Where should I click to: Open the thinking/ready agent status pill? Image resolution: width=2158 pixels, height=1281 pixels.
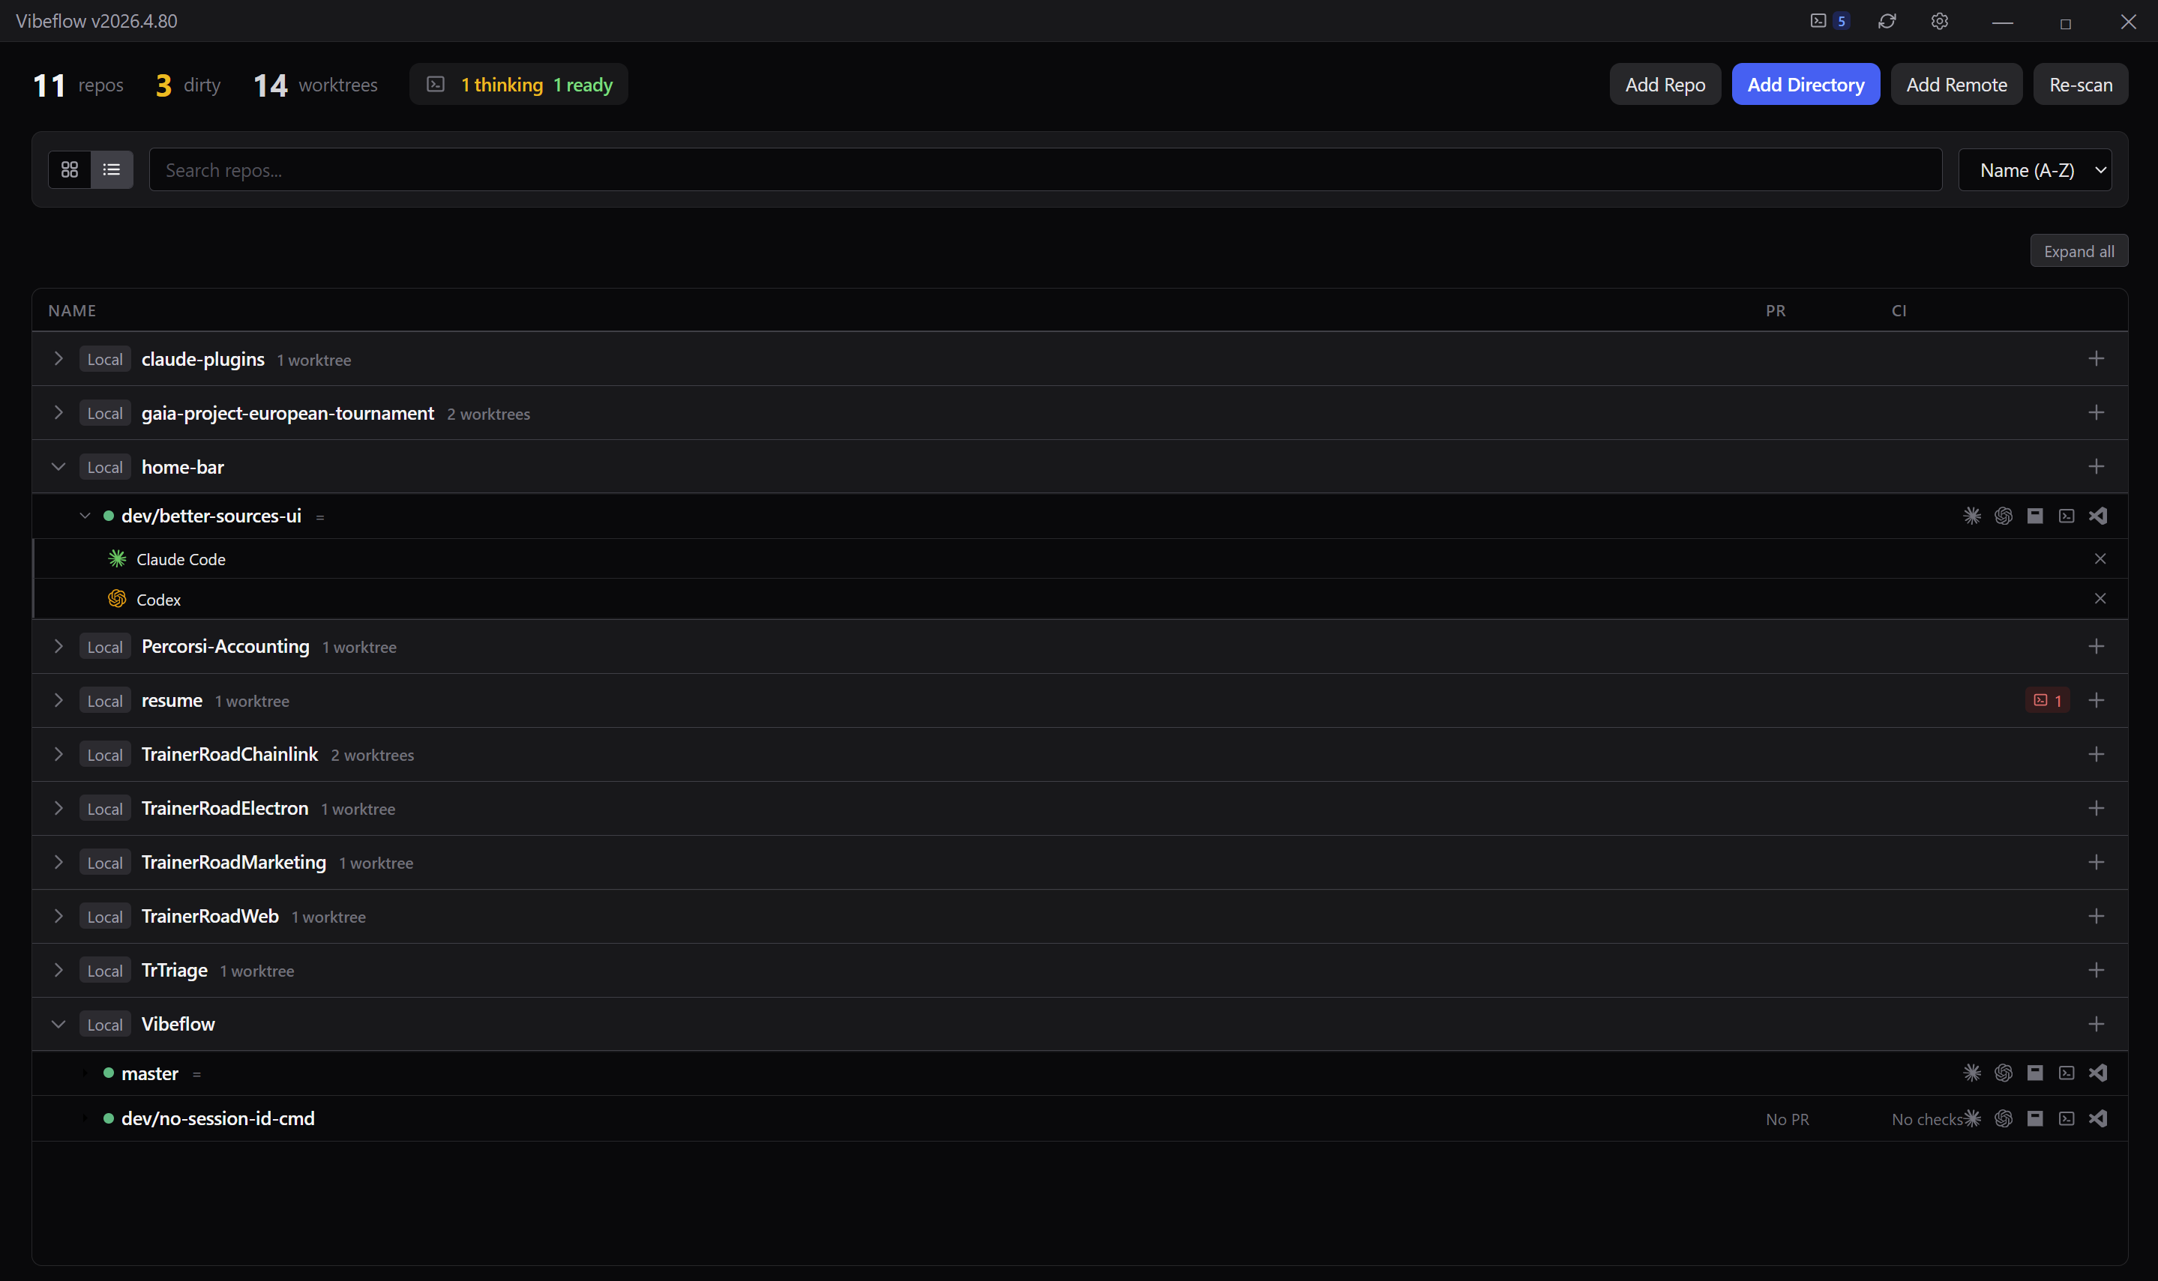click(x=518, y=85)
